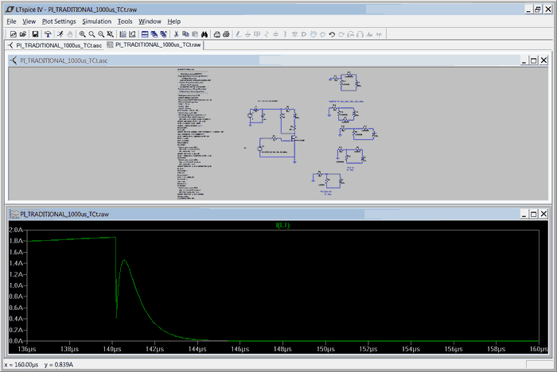Click the Tile Windows icon

coord(145,34)
